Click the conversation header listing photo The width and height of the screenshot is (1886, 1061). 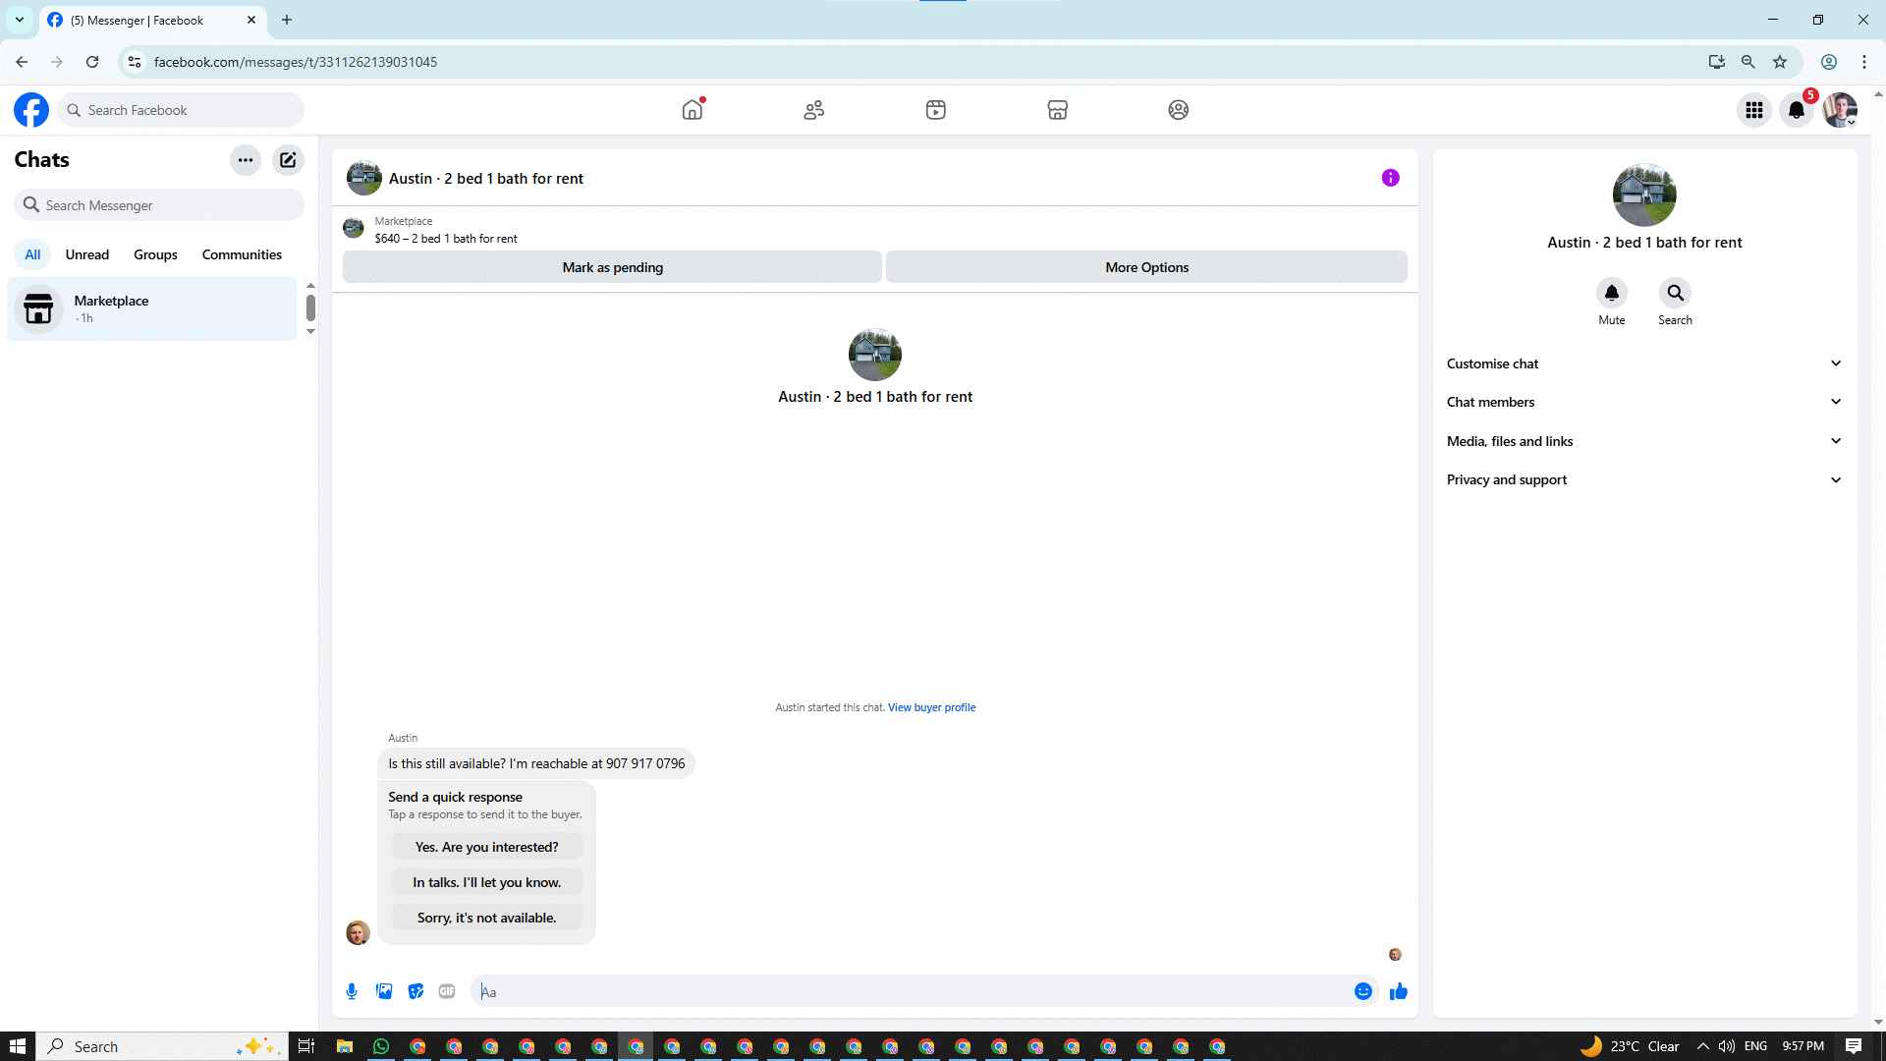pyautogui.click(x=364, y=178)
